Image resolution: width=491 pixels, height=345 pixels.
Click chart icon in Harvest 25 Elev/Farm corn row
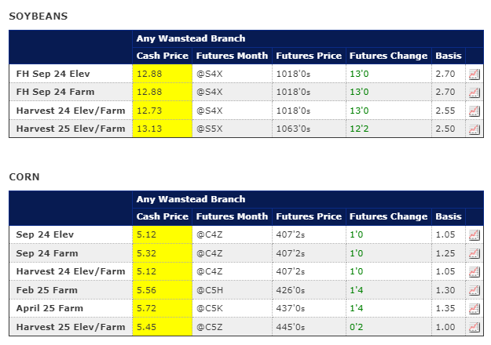pyautogui.click(x=474, y=326)
